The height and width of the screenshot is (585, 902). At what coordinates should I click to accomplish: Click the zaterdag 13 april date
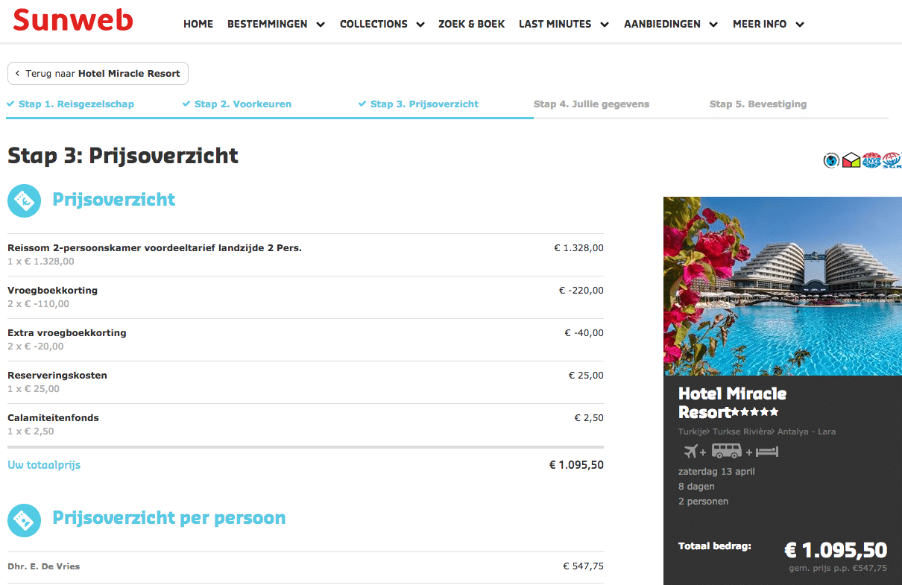pos(716,472)
